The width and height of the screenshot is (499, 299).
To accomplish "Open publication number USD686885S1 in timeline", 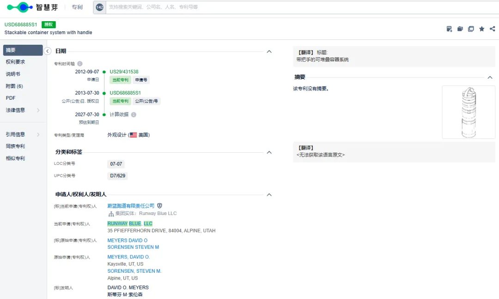I will (125, 93).
